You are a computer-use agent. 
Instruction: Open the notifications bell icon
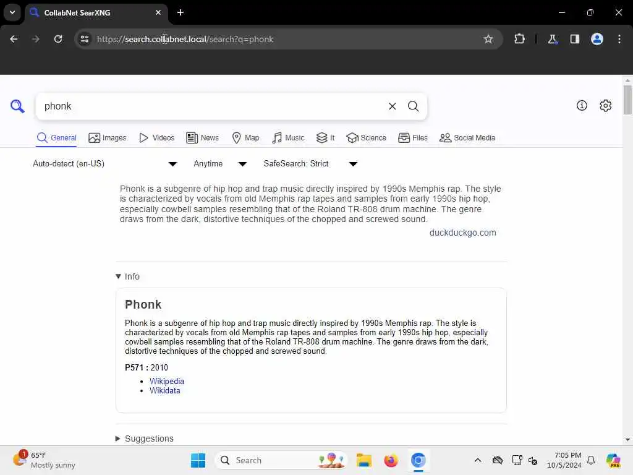[x=591, y=460]
